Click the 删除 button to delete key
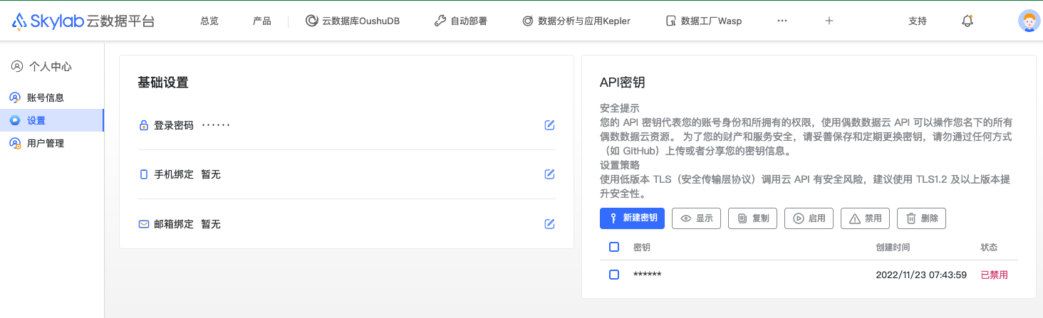This screenshot has width=1043, height=318. pyautogui.click(x=921, y=218)
